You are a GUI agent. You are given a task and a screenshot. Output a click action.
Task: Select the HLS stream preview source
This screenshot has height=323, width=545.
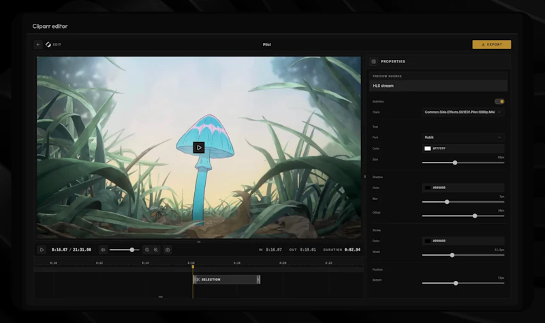click(438, 86)
